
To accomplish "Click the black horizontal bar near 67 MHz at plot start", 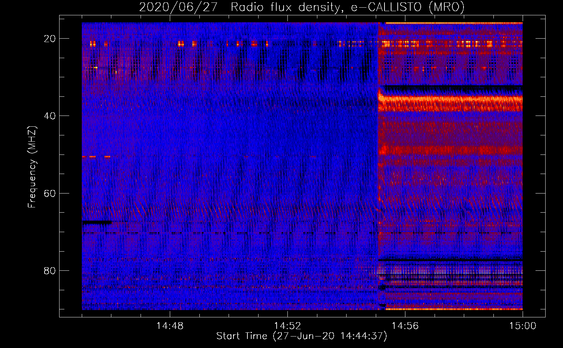I will coord(97,222).
